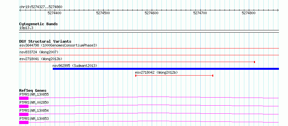This screenshot has height=126, width=288.
Task: Click the blue nsv962995 variant bar
Action: 166,69
